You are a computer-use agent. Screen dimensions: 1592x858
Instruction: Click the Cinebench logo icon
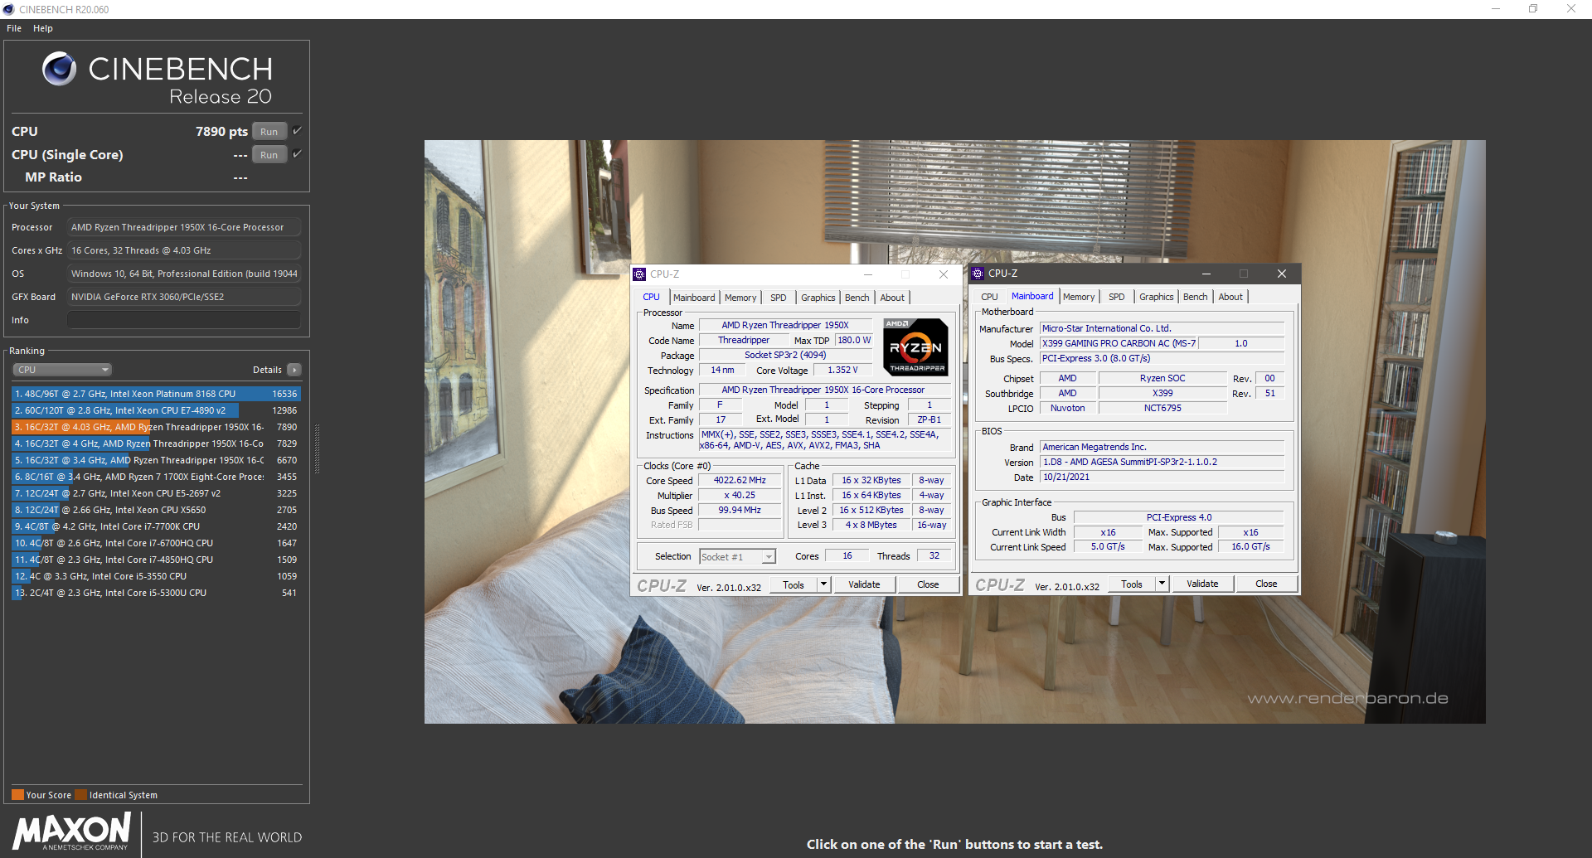click(60, 69)
